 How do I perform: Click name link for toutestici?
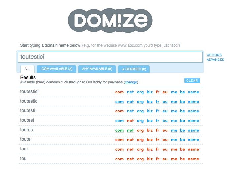(x=193, y=92)
